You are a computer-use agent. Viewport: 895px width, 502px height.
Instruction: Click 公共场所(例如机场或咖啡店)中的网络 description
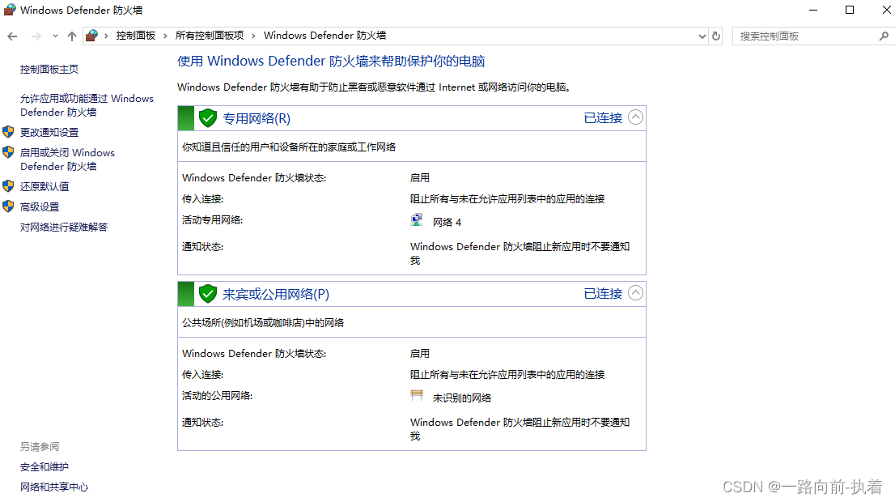coord(263,323)
